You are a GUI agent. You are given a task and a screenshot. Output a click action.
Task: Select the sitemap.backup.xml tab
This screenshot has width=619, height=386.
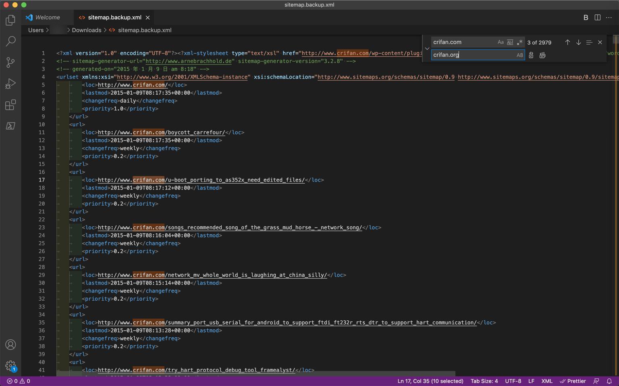click(x=114, y=18)
